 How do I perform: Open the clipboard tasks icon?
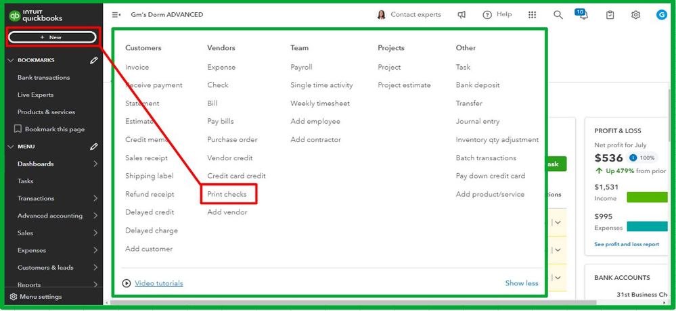click(610, 15)
